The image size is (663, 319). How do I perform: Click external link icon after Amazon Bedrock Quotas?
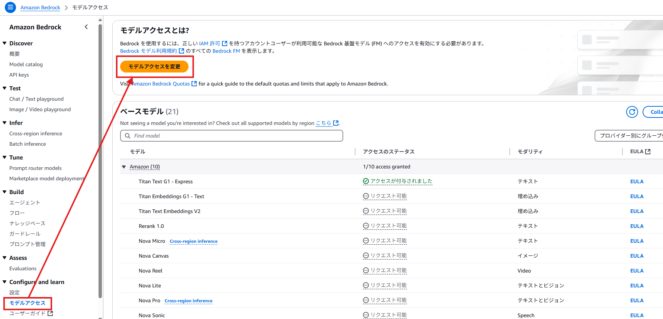coord(194,84)
